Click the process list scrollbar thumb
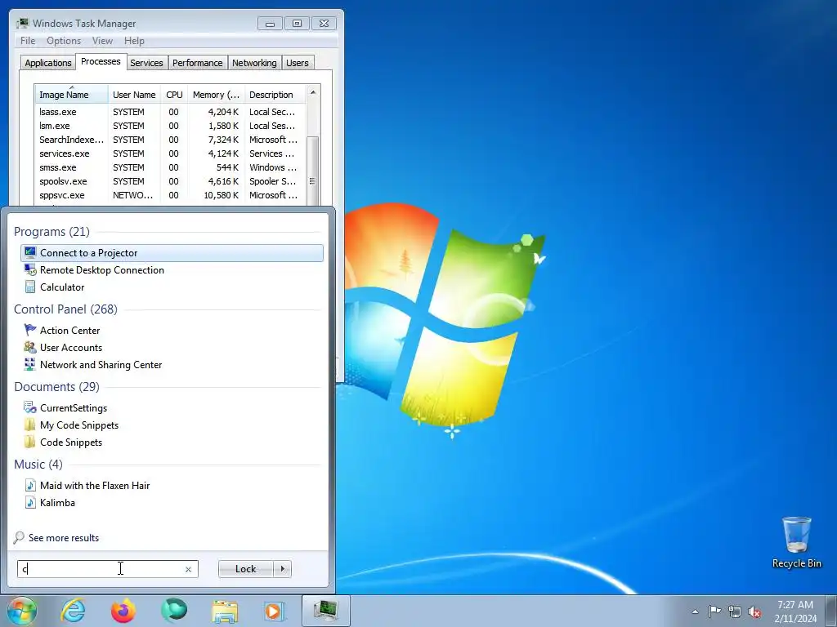 pyautogui.click(x=313, y=170)
